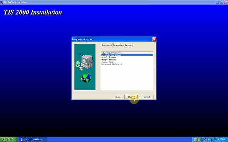228x142 pixels.
Task: Close the TIS 2000 Installation main window
Action: click(x=226, y=2)
